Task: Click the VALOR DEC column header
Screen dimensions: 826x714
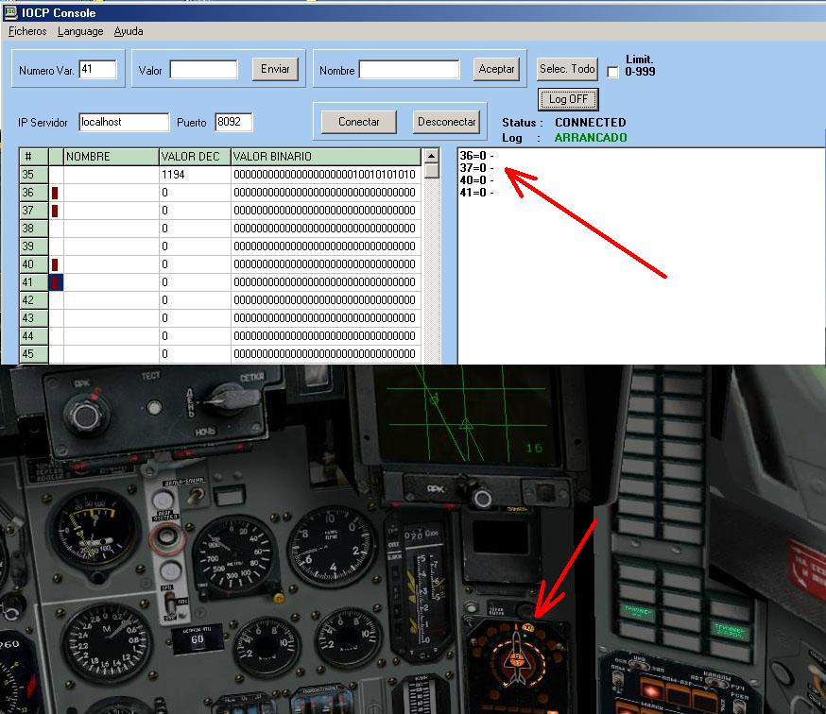Action: click(x=195, y=157)
